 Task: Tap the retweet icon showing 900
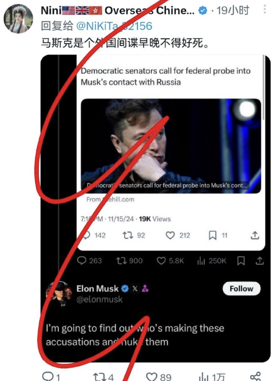121,261
